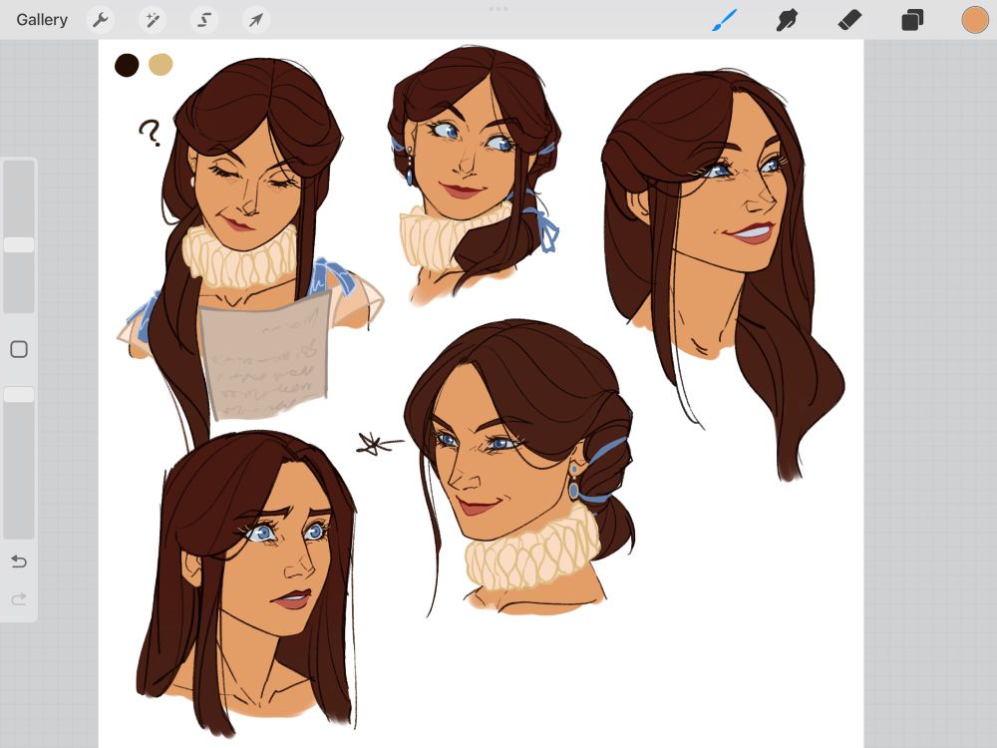Redo using the sidebar redo arrow
The width and height of the screenshot is (997, 748).
point(18,598)
